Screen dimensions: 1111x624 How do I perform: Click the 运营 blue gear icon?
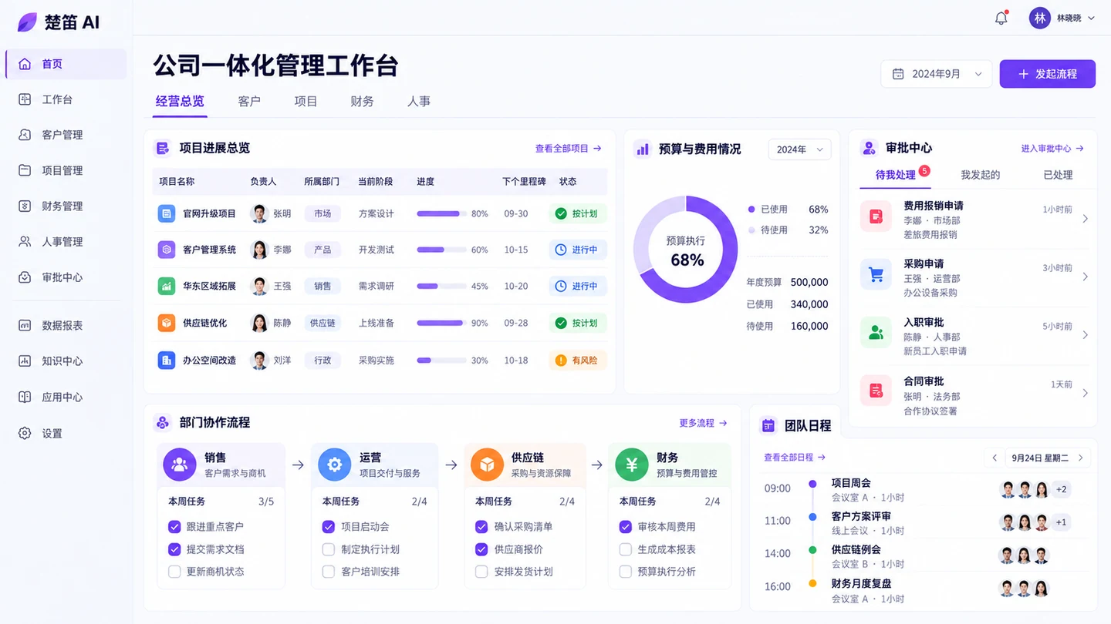[334, 465]
